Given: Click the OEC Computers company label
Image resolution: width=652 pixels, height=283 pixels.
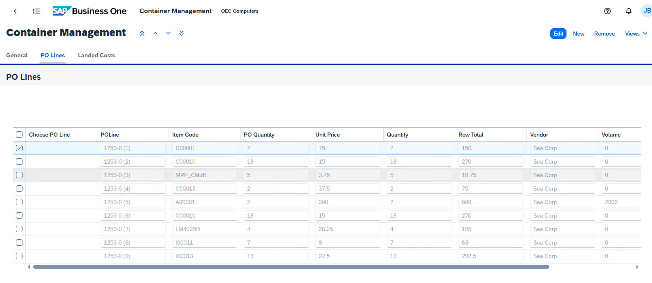Looking at the screenshot, I should coord(240,11).
